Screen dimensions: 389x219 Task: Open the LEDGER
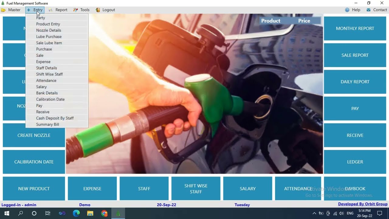tap(355, 162)
